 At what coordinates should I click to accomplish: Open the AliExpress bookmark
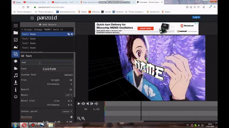pos(94,12)
